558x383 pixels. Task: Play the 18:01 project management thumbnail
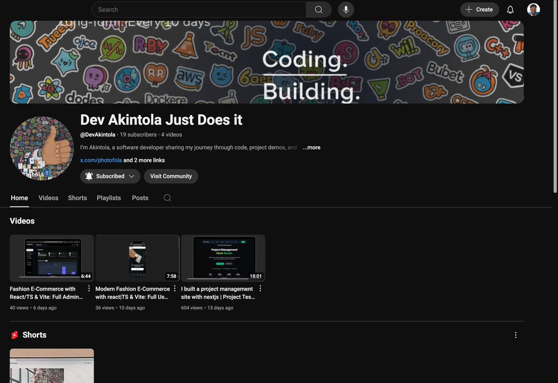pyautogui.click(x=223, y=258)
